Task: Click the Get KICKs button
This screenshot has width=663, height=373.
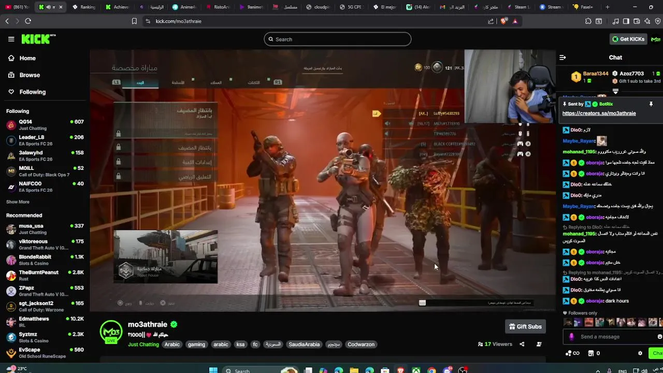Action: pos(628,39)
